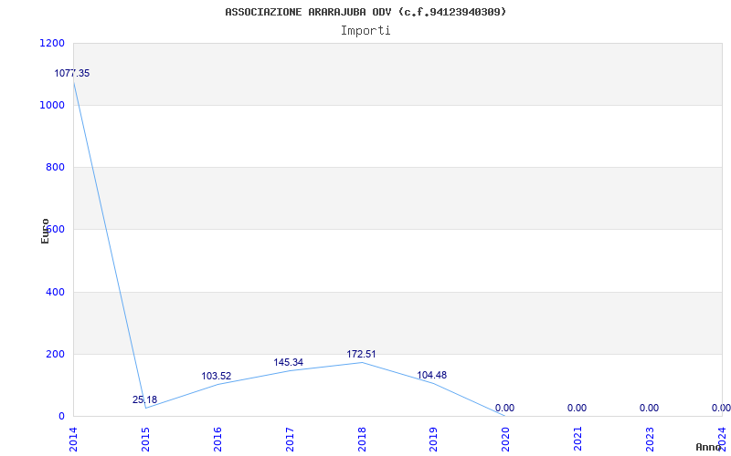Click the 200 y-axis tick label

[x=55, y=354]
